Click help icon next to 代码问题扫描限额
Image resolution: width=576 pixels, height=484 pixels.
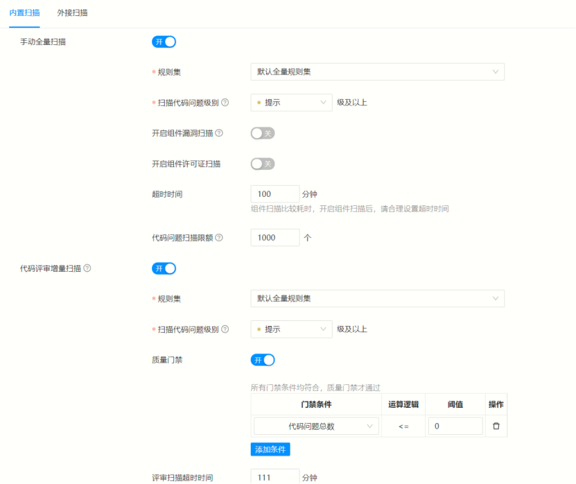[x=219, y=237]
